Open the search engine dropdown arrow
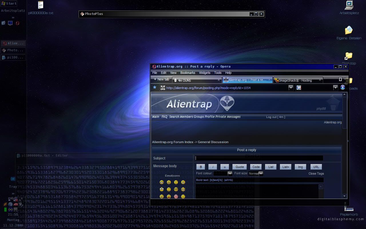The height and width of the screenshot is (229, 366). pyautogui.click(x=335, y=88)
